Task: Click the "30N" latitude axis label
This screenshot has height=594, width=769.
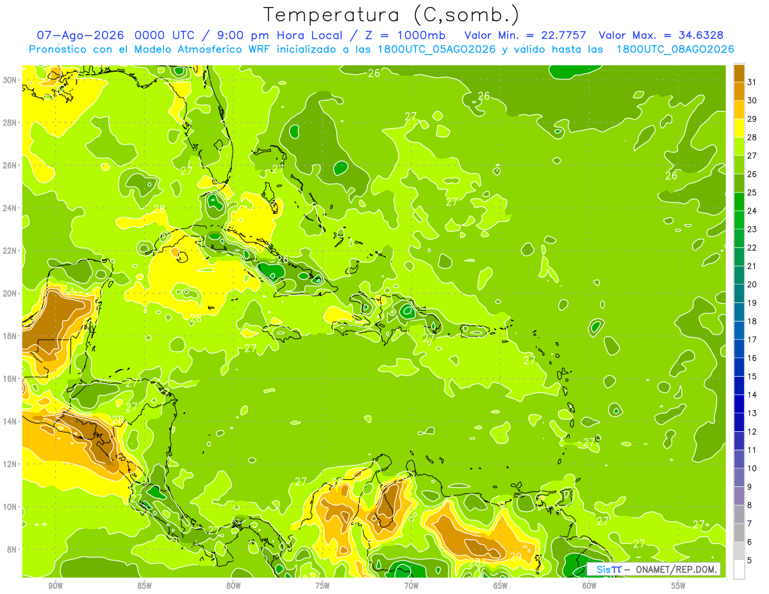Action: [x=10, y=80]
